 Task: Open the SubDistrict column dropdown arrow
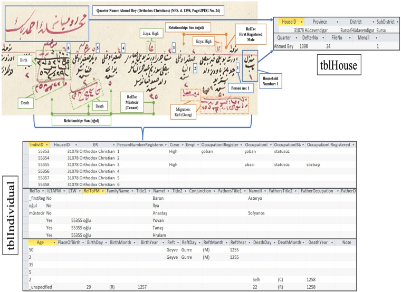397,22
